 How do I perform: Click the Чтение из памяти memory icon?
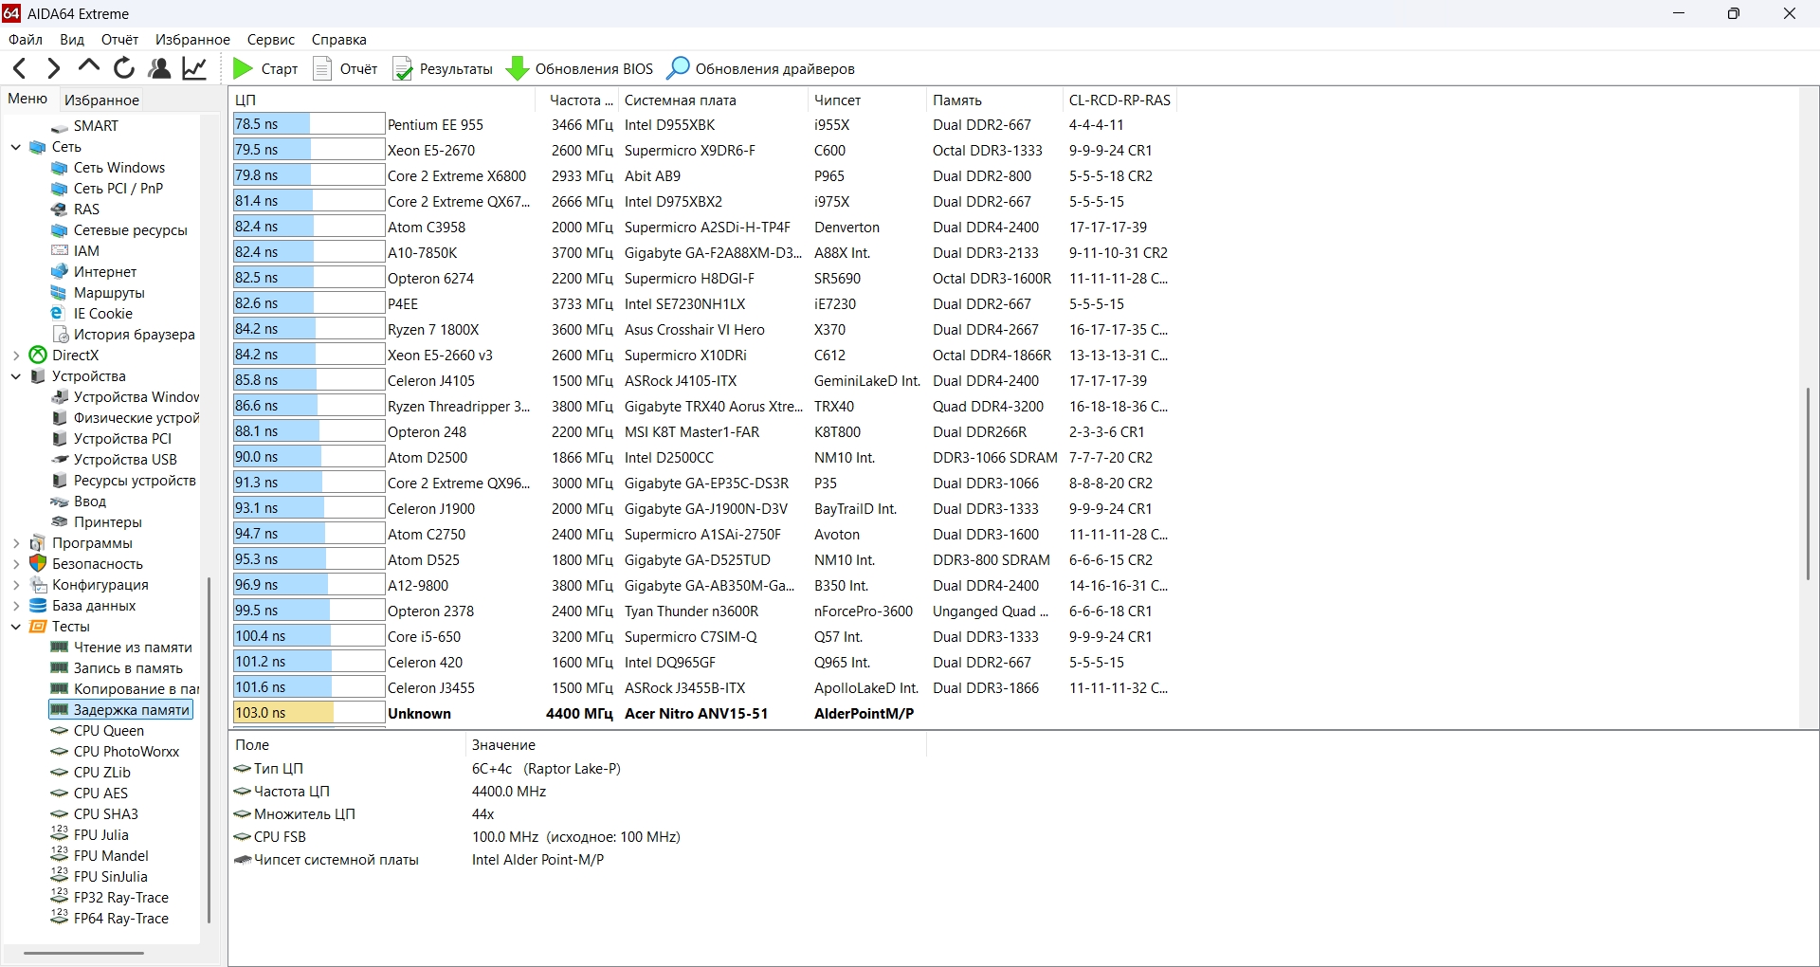60,648
